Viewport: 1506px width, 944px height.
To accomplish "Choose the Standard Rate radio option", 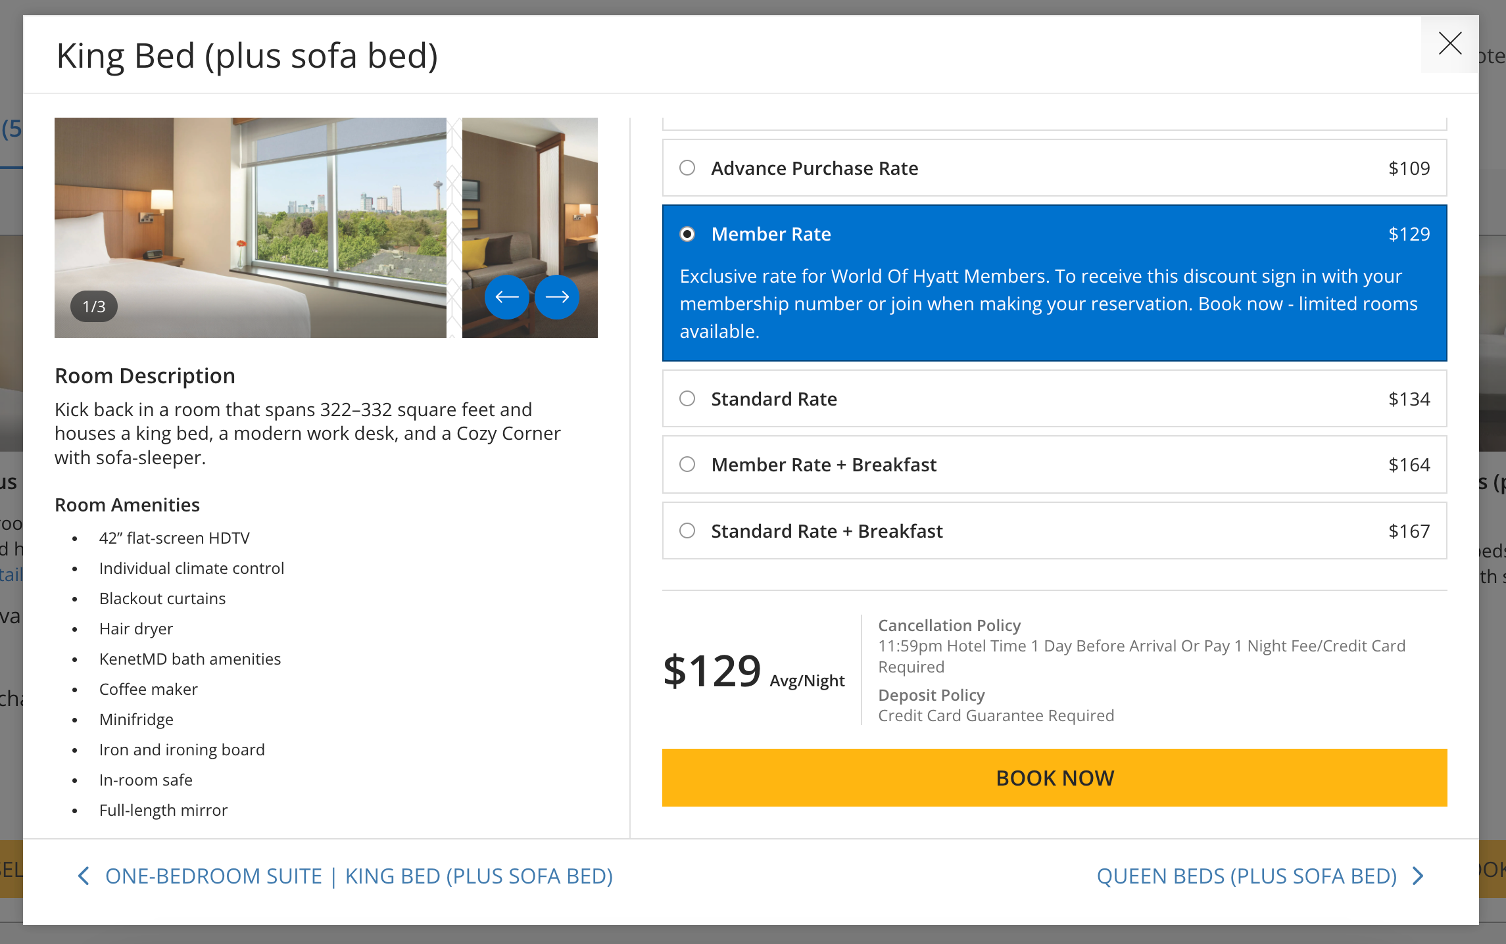I will pyautogui.click(x=687, y=399).
